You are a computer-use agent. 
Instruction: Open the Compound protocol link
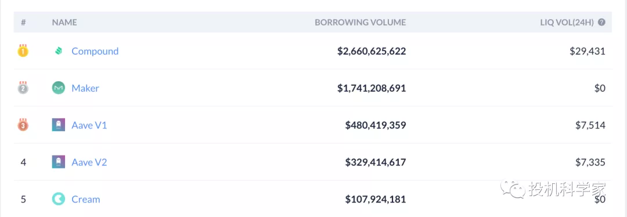(95, 51)
